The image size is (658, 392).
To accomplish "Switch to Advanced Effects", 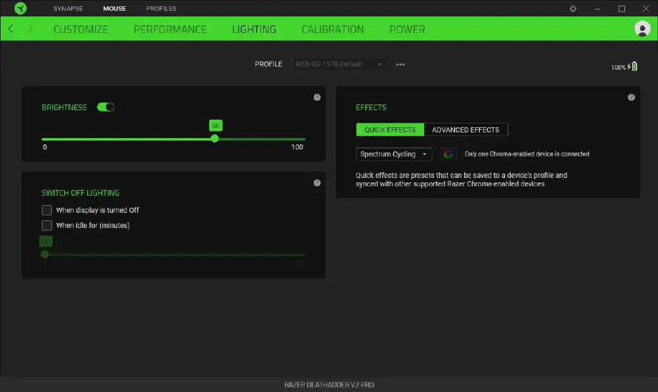I will pyautogui.click(x=466, y=129).
